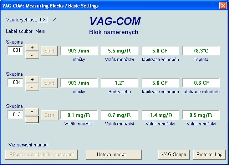Select the -0.6 CF value in group 004
The image size is (229, 165).
coord(201,83)
